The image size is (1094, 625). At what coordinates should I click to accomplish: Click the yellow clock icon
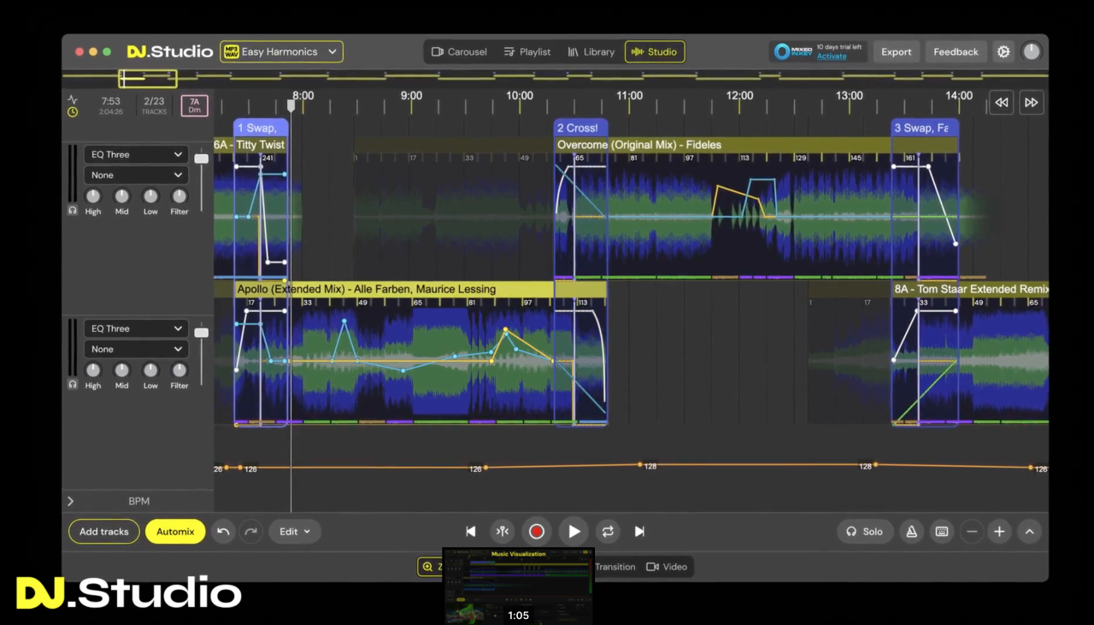click(73, 112)
